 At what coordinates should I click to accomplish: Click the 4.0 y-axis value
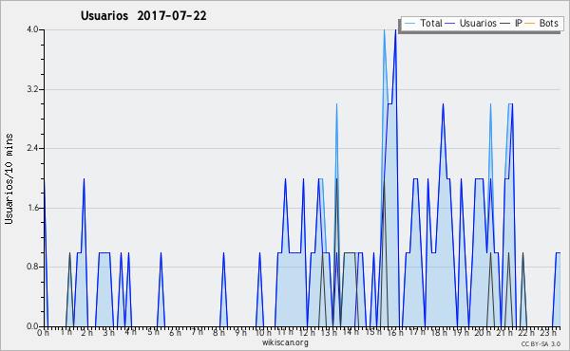[x=32, y=29]
